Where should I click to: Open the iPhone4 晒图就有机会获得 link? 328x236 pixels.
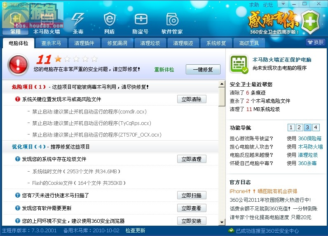[263, 191]
